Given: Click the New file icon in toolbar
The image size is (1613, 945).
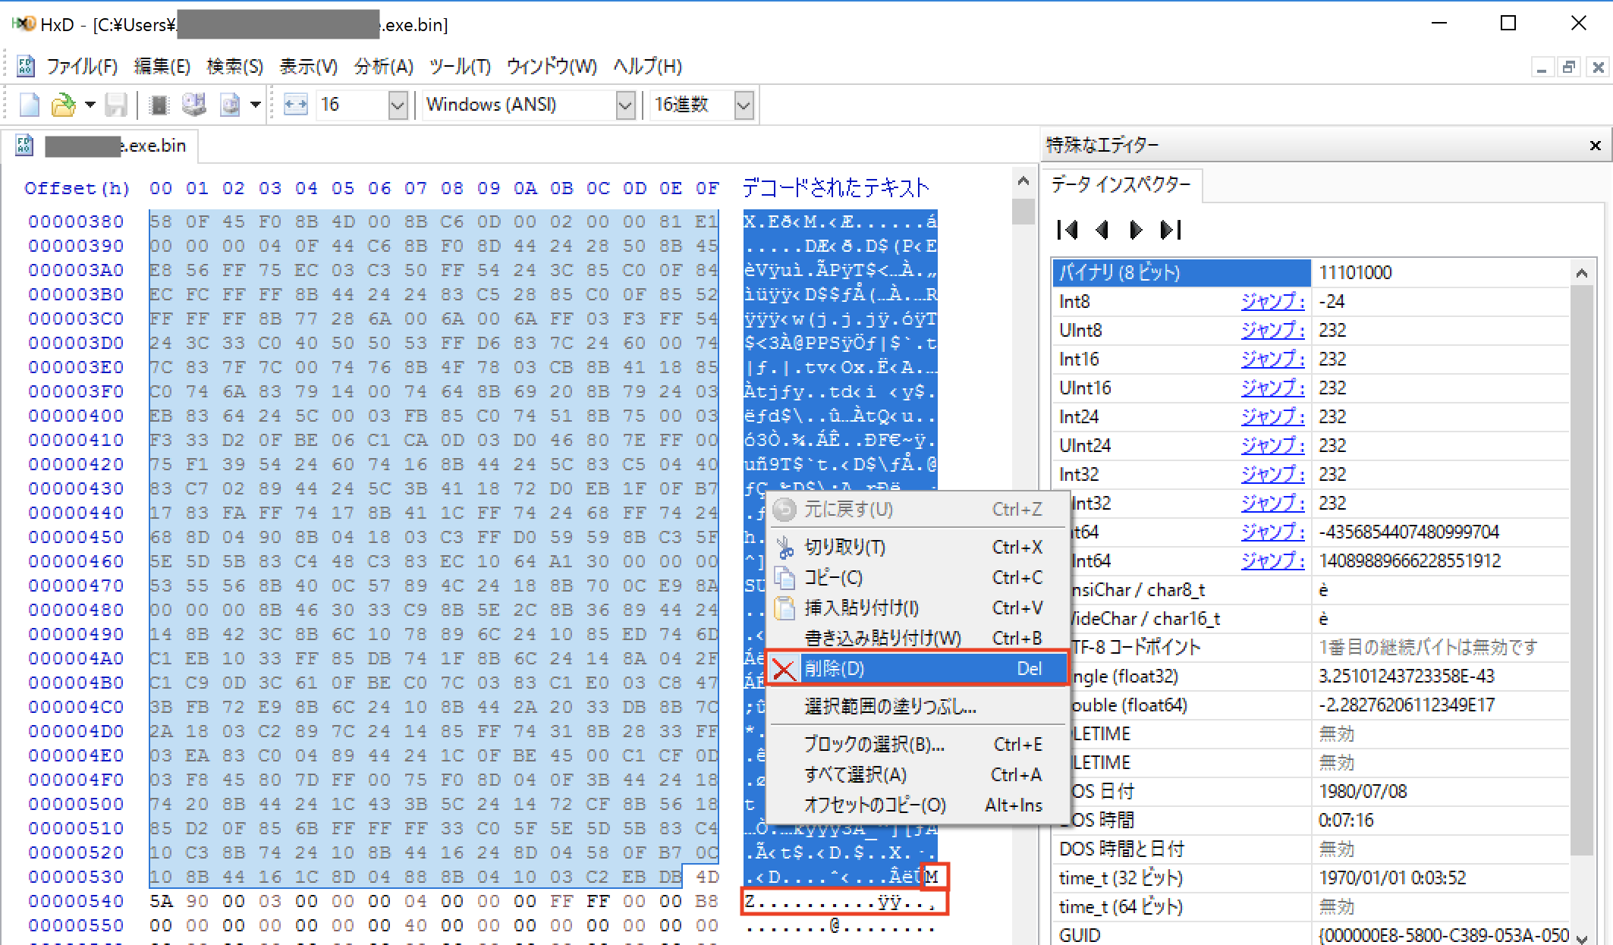Looking at the screenshot, I should [x=29, y=105].
